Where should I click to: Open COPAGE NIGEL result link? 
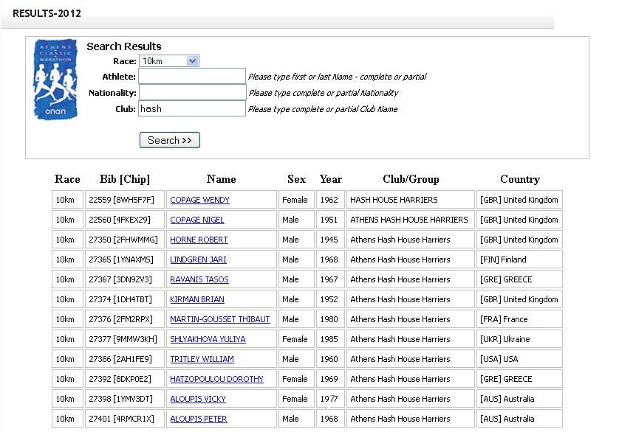click(197, 220)
